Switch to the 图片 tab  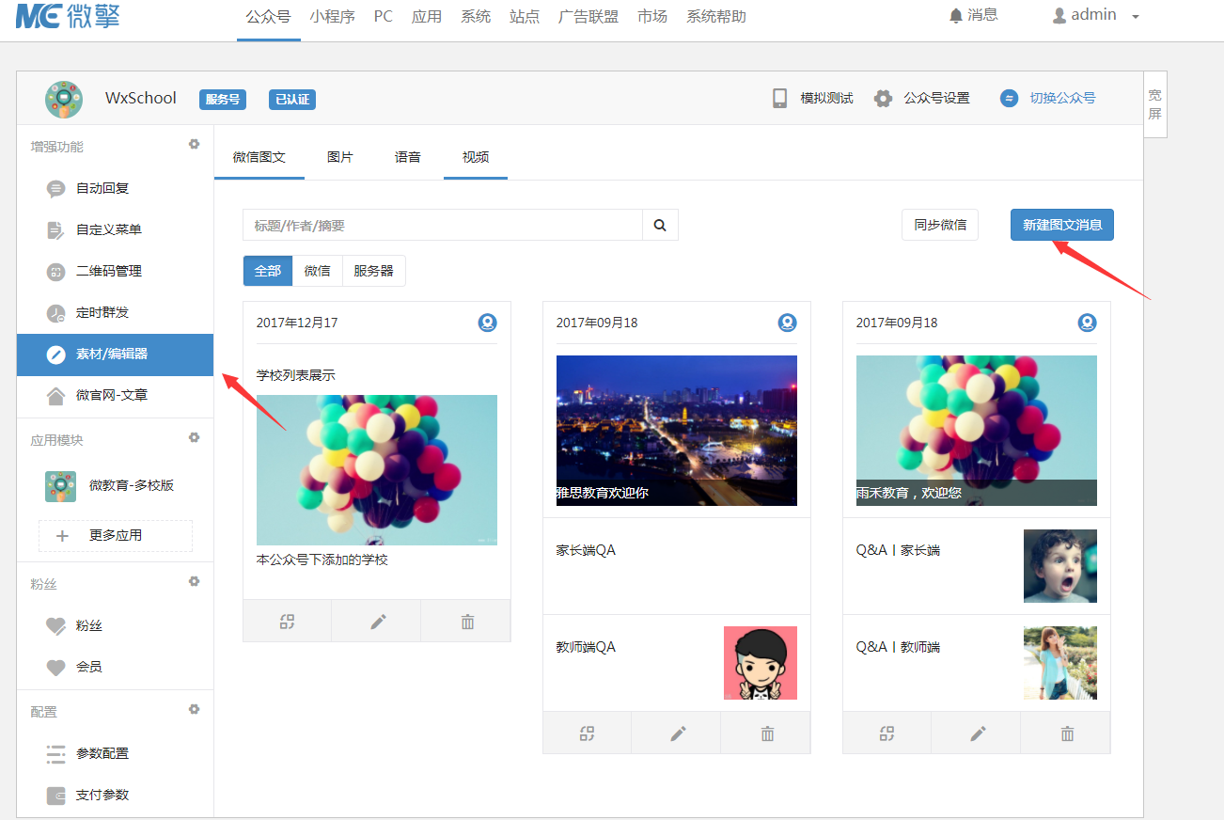pyautogui.click(x=340, y=157)
